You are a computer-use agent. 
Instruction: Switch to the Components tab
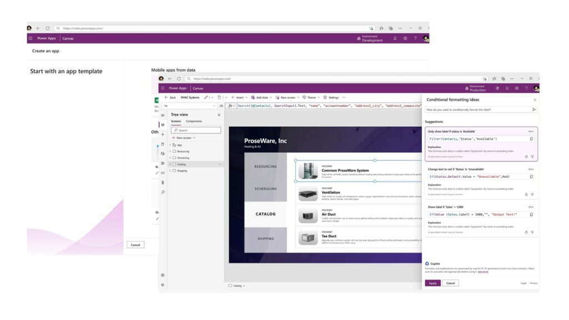click(193, 121)
